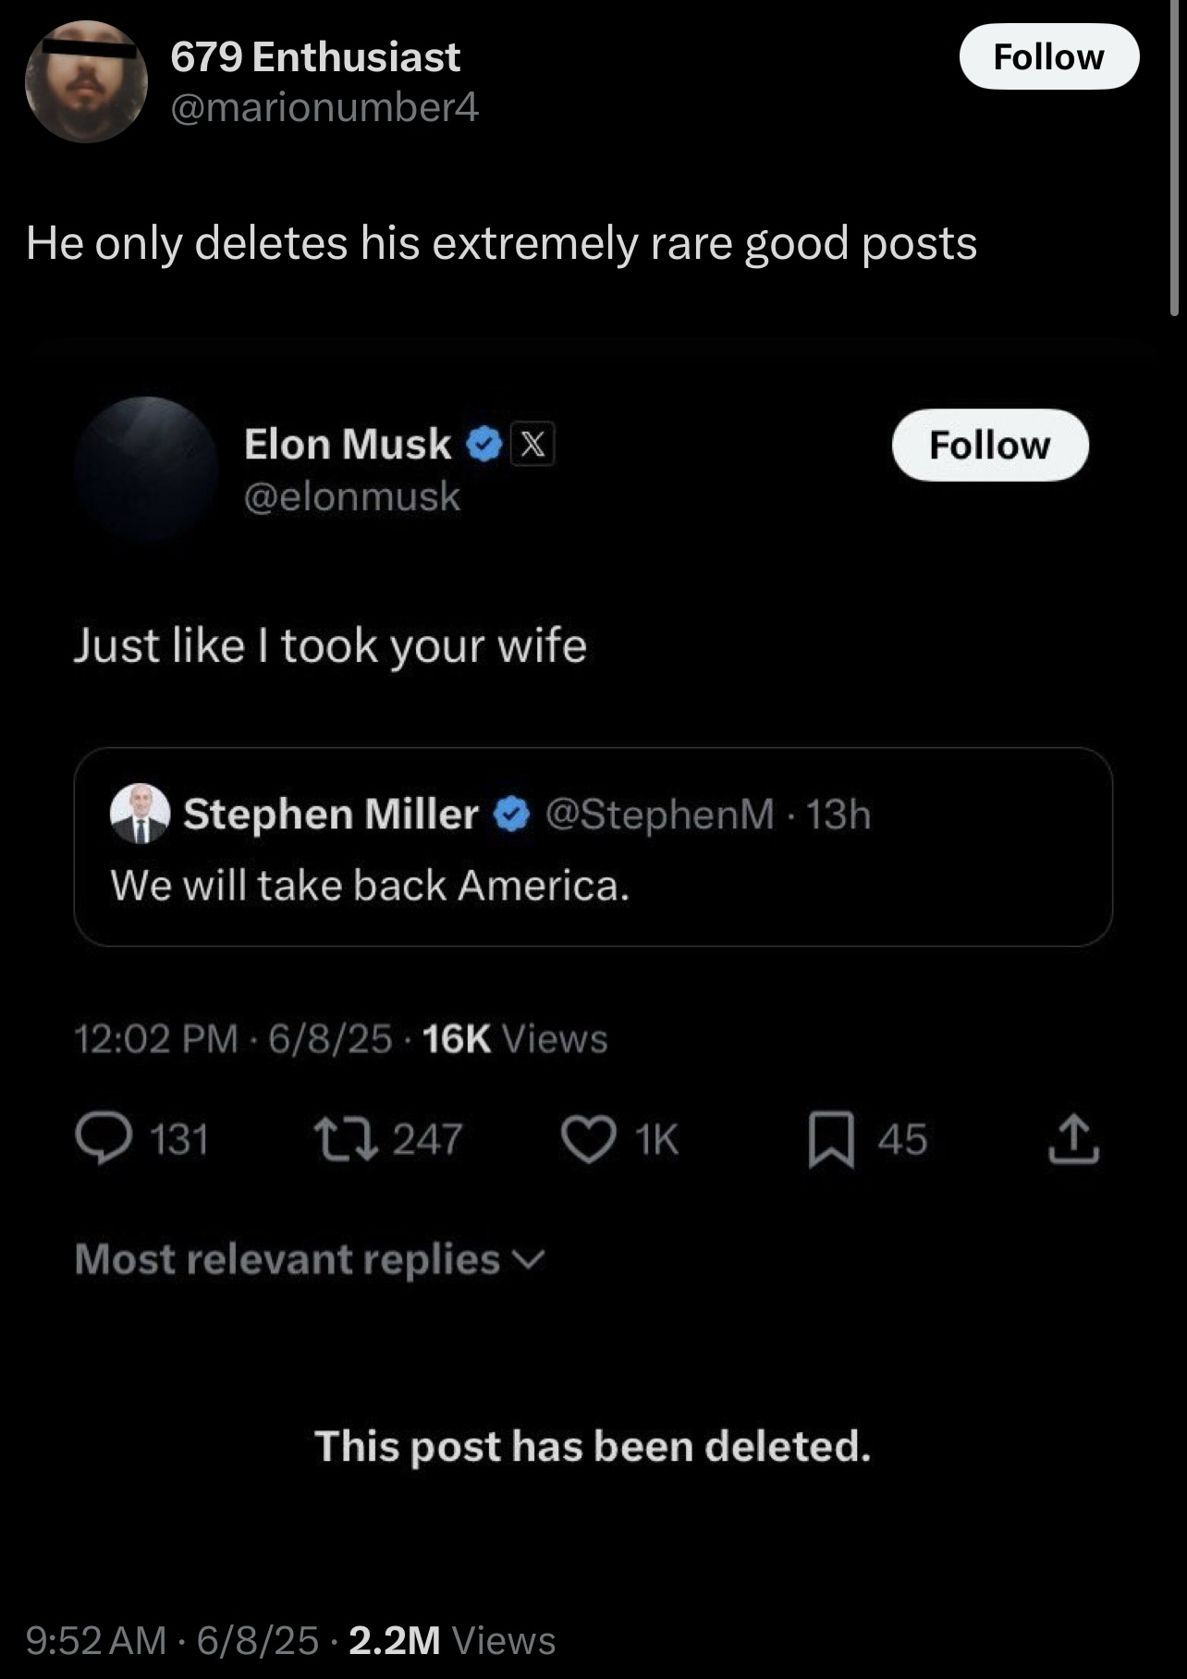Open the @elonmusk handle link

[x=351, y=496]
